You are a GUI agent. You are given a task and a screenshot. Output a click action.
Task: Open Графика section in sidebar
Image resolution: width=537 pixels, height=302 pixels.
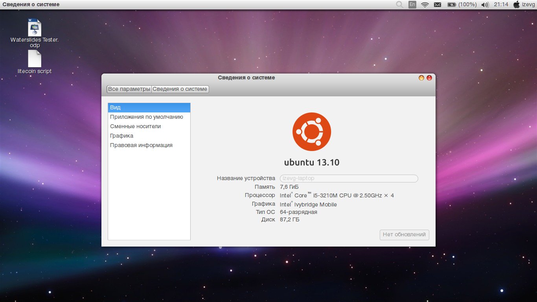pyautogui.click(x=149, y=136)
